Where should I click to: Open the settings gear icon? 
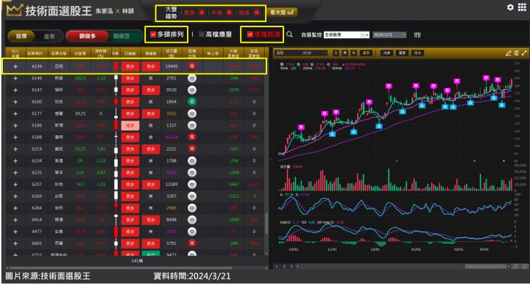pos(510,7)
